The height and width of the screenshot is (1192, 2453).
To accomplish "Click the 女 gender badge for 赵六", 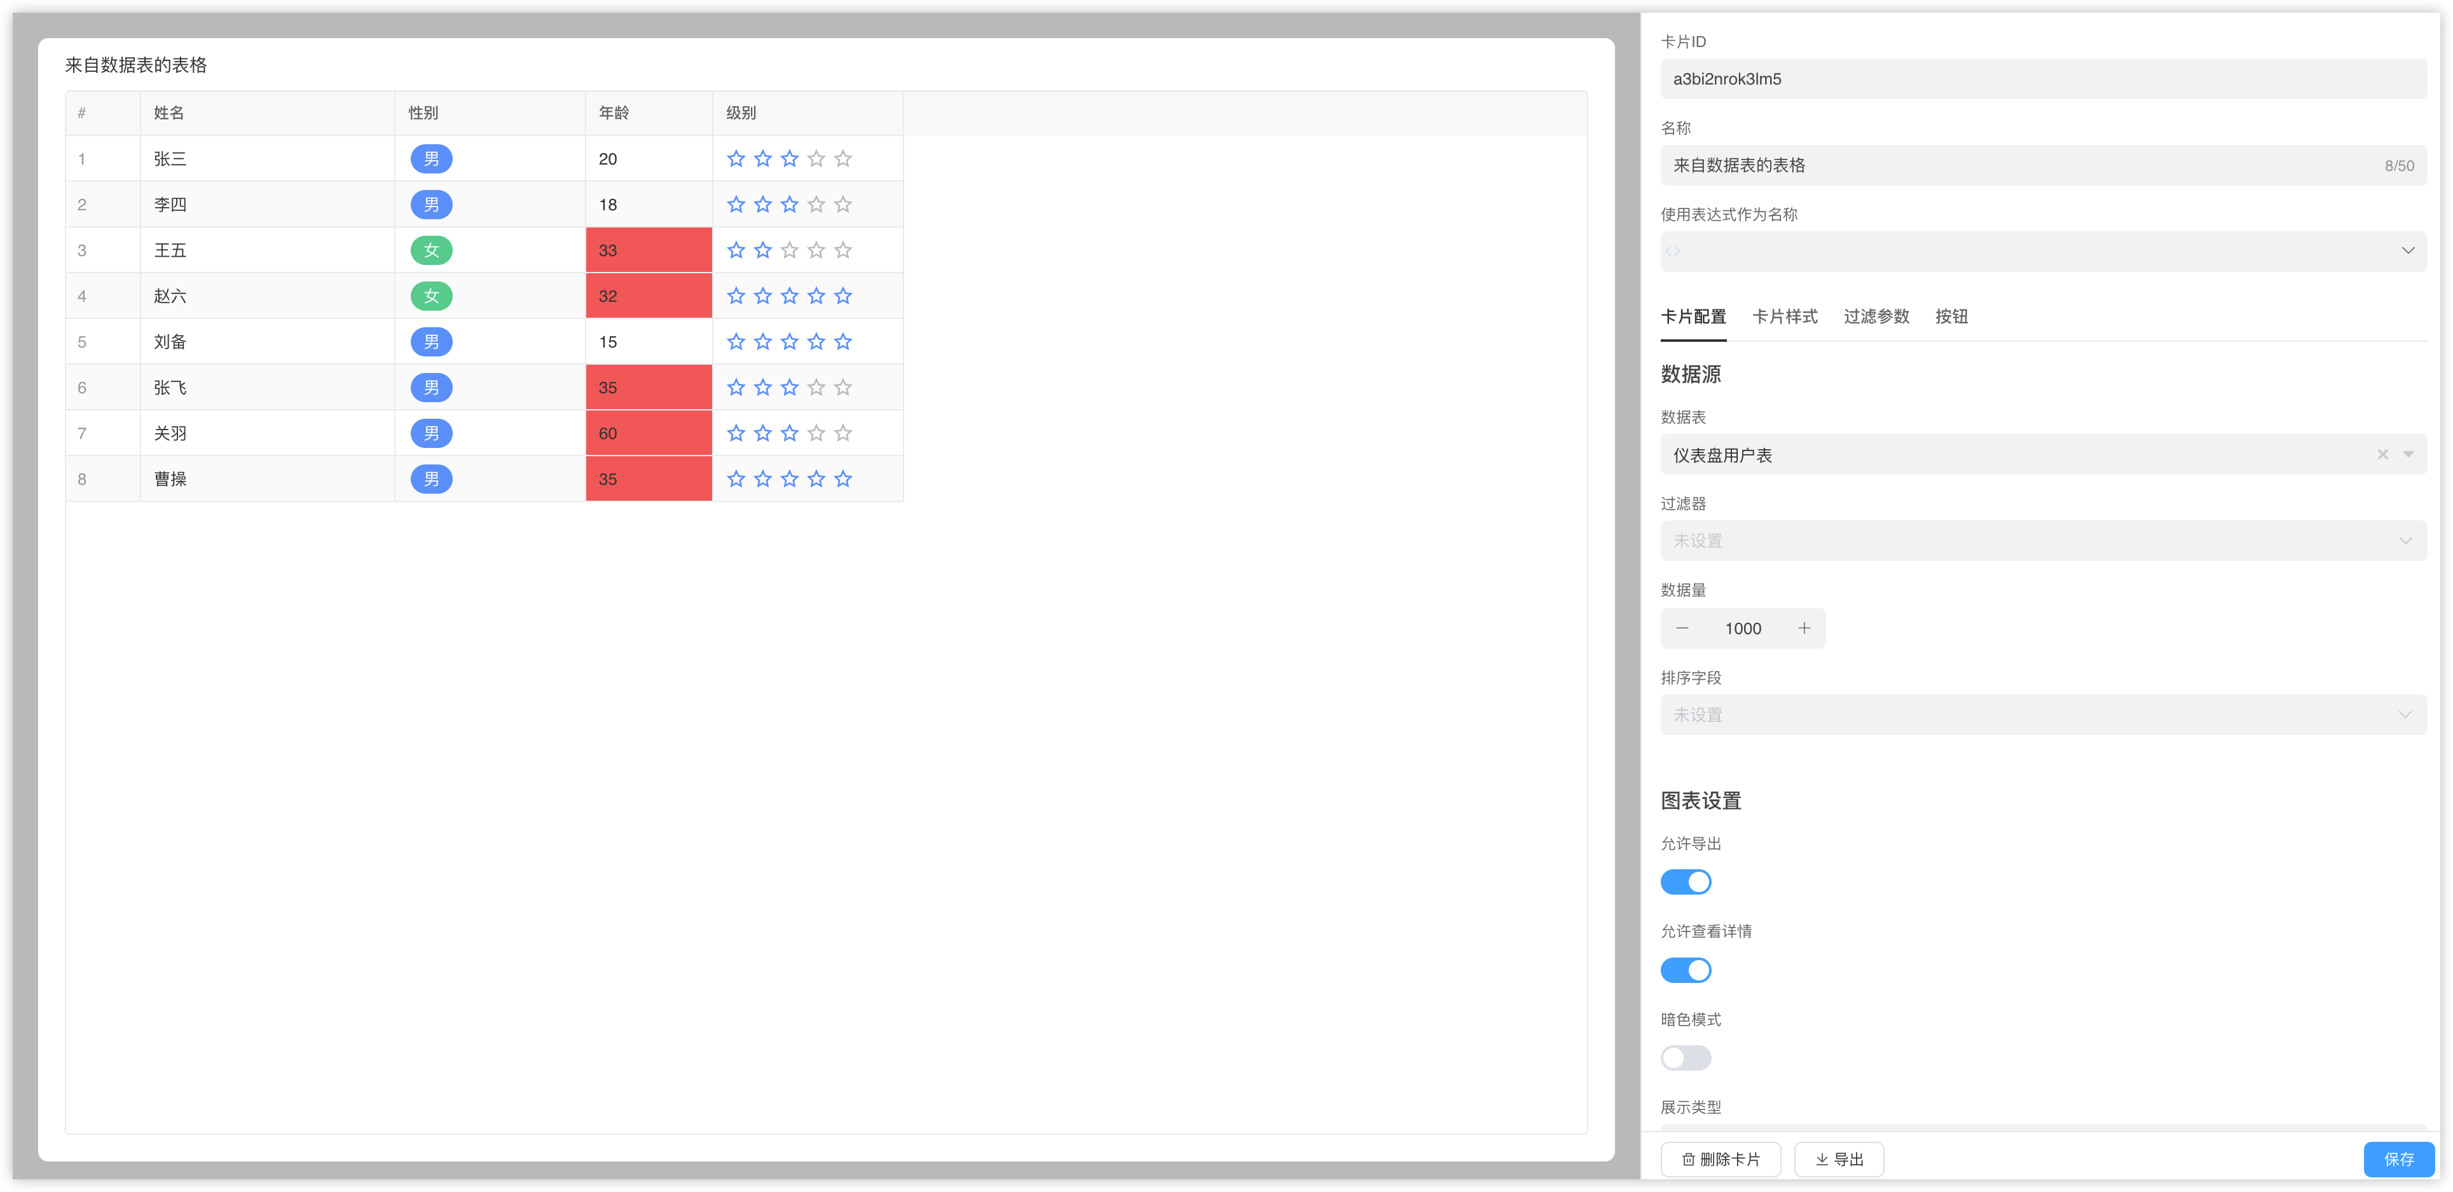I will [x=431, y=296].
